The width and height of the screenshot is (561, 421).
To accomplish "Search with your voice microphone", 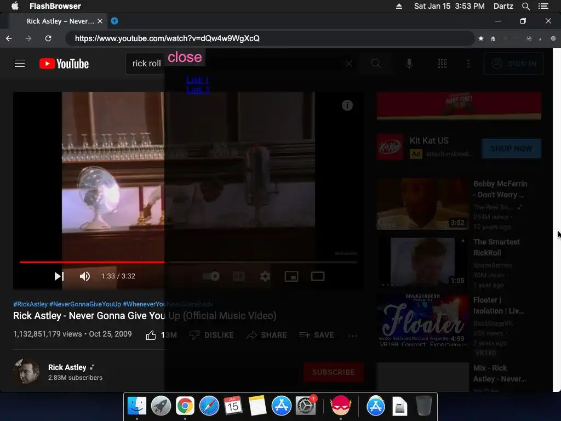I will point(409,64).
